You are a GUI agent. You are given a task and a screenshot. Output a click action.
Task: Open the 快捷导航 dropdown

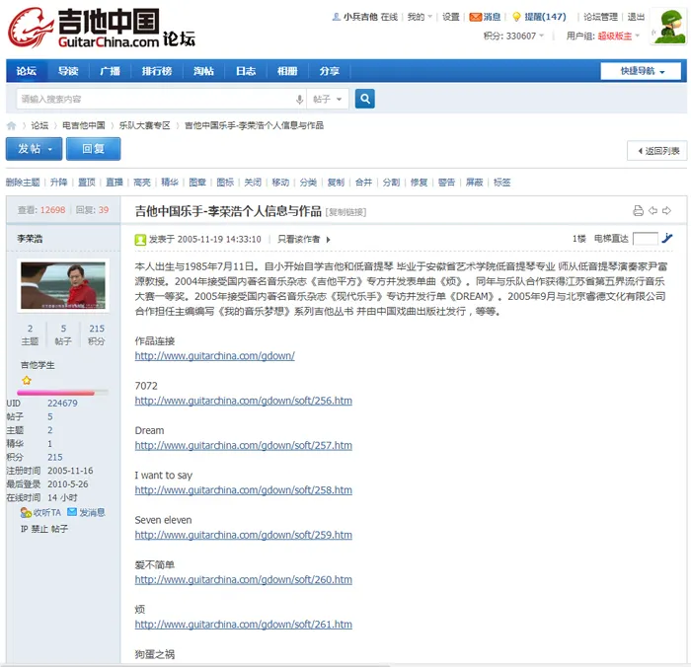point(641,71)
